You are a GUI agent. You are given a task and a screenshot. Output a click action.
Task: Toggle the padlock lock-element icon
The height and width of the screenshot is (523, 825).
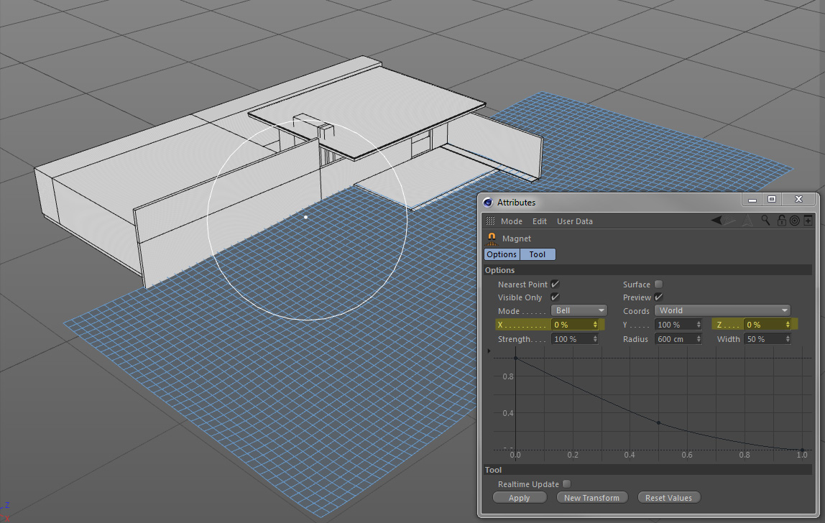[x=782, y=221]
